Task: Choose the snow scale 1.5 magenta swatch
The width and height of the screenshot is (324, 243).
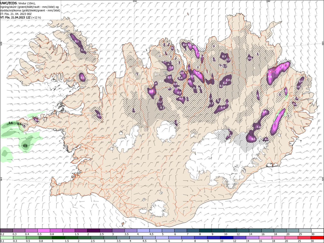Action: pyautogui.click(x=81, y=231)
